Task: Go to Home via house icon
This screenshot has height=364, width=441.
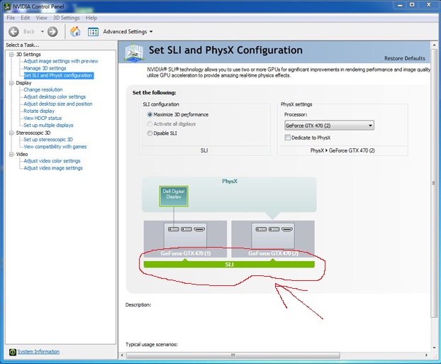Action: [x=75, y=31]
